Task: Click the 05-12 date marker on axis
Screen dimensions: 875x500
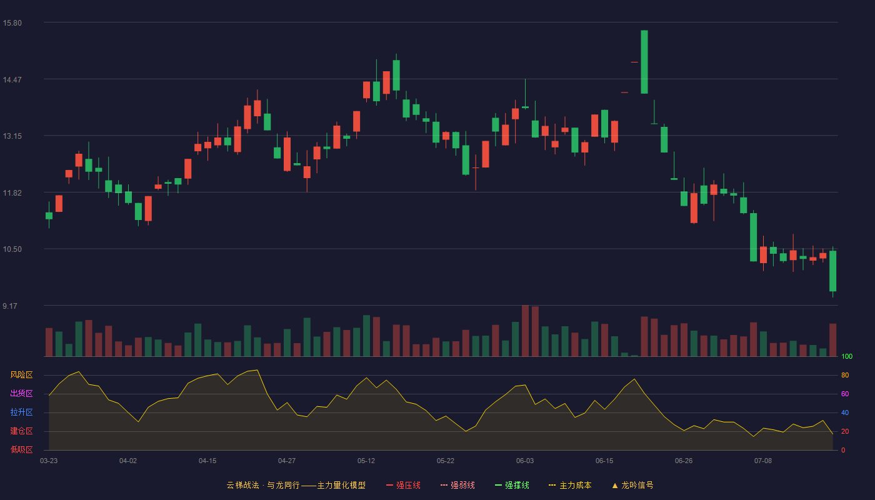Action: (366, 461)
